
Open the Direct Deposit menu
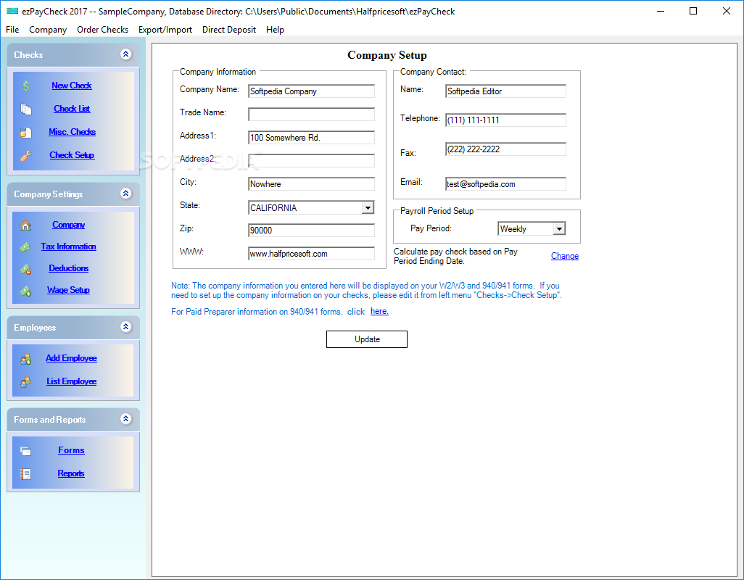click(x=228, y=30)
